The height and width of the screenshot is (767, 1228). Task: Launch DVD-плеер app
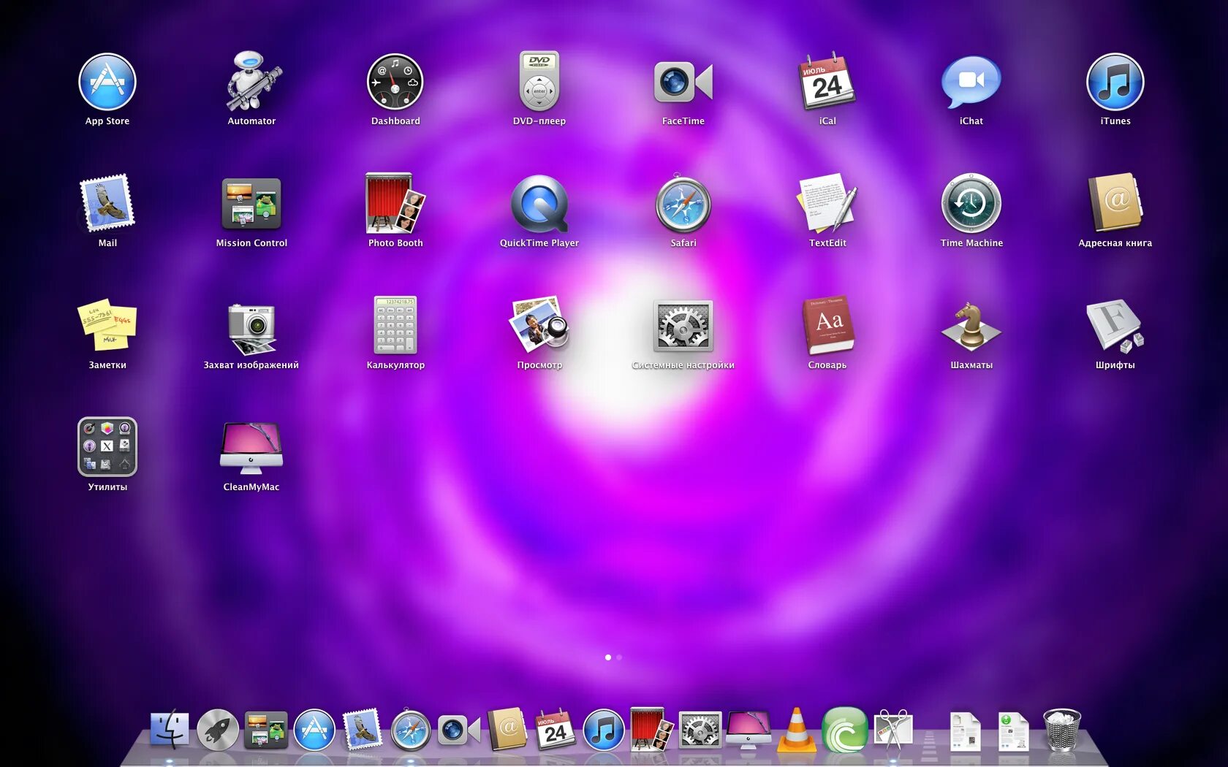[539, 81]
